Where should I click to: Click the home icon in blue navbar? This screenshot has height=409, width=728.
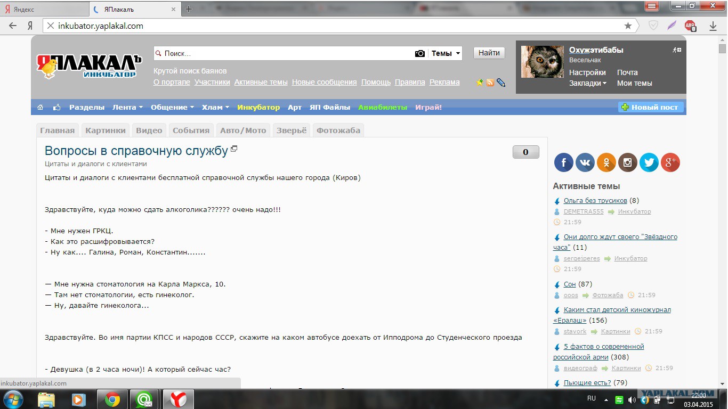(41, 107)
